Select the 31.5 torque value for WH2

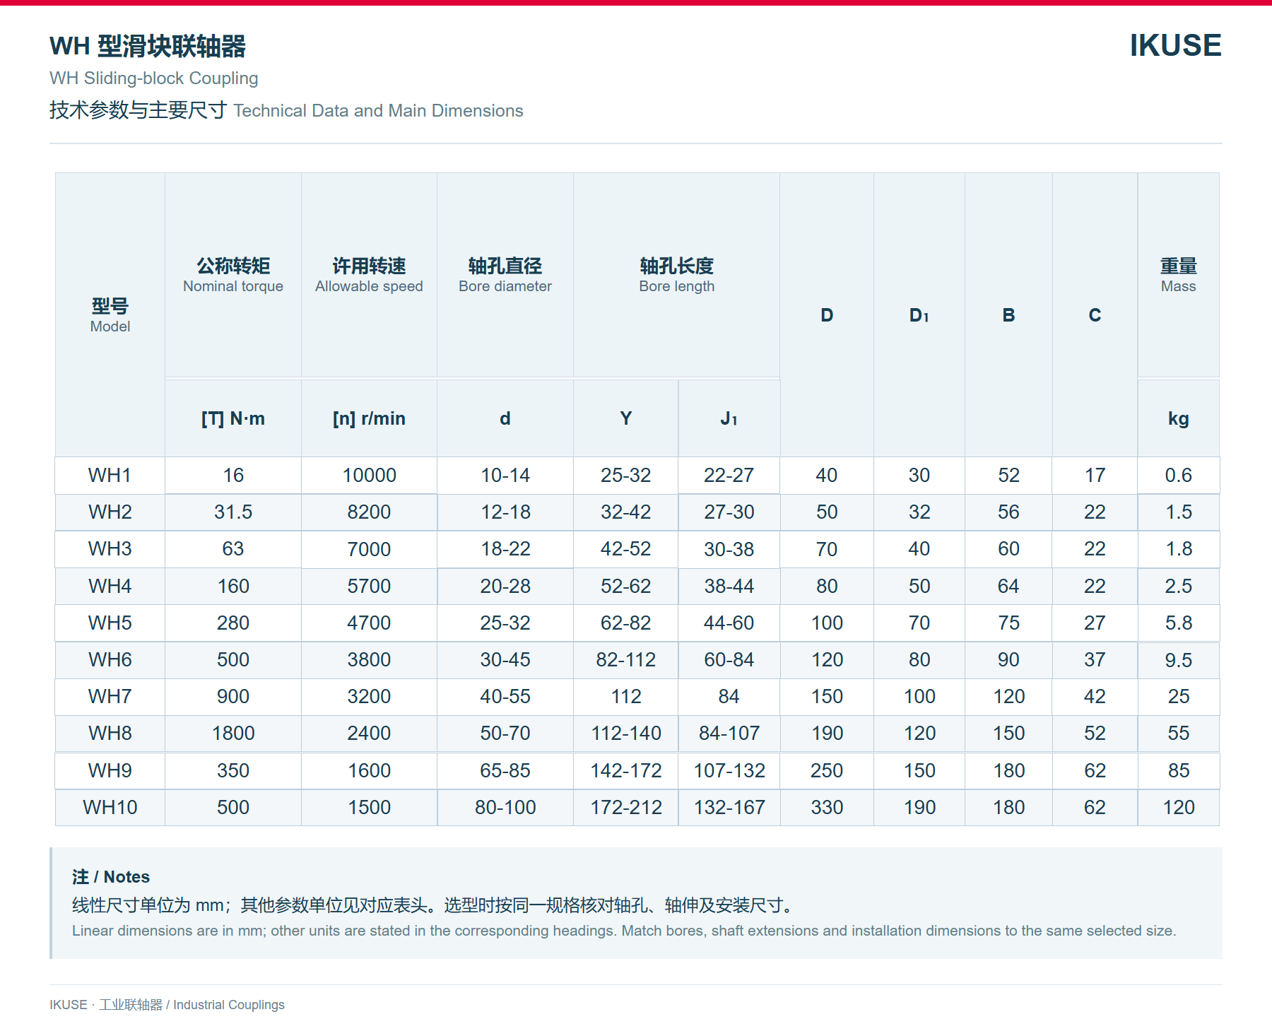tap(233, 512)
